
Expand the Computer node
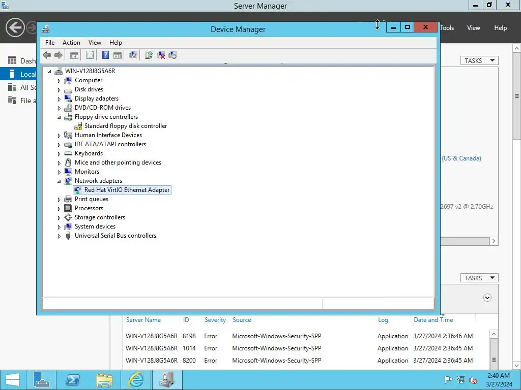59,81
